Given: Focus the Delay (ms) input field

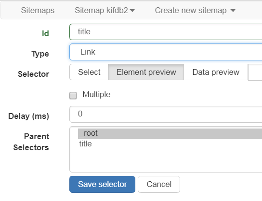Looking at the screenshot, I should (166, 114).
